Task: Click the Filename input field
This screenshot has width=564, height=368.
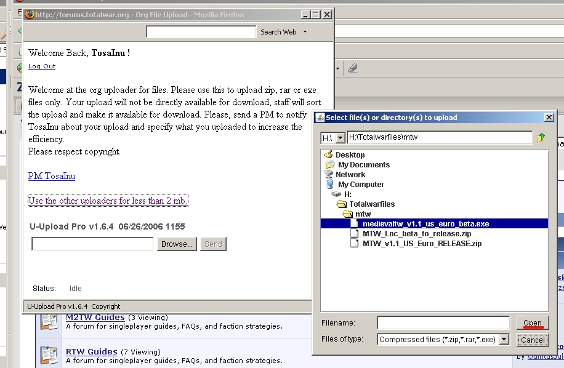Action: click(x=443, y=322)
